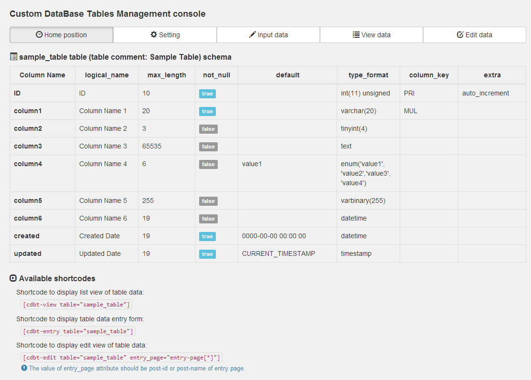531x380 pixels.
Task: Click the table icon beside sample_table schema heading
Action: click(x=13, y=57)
